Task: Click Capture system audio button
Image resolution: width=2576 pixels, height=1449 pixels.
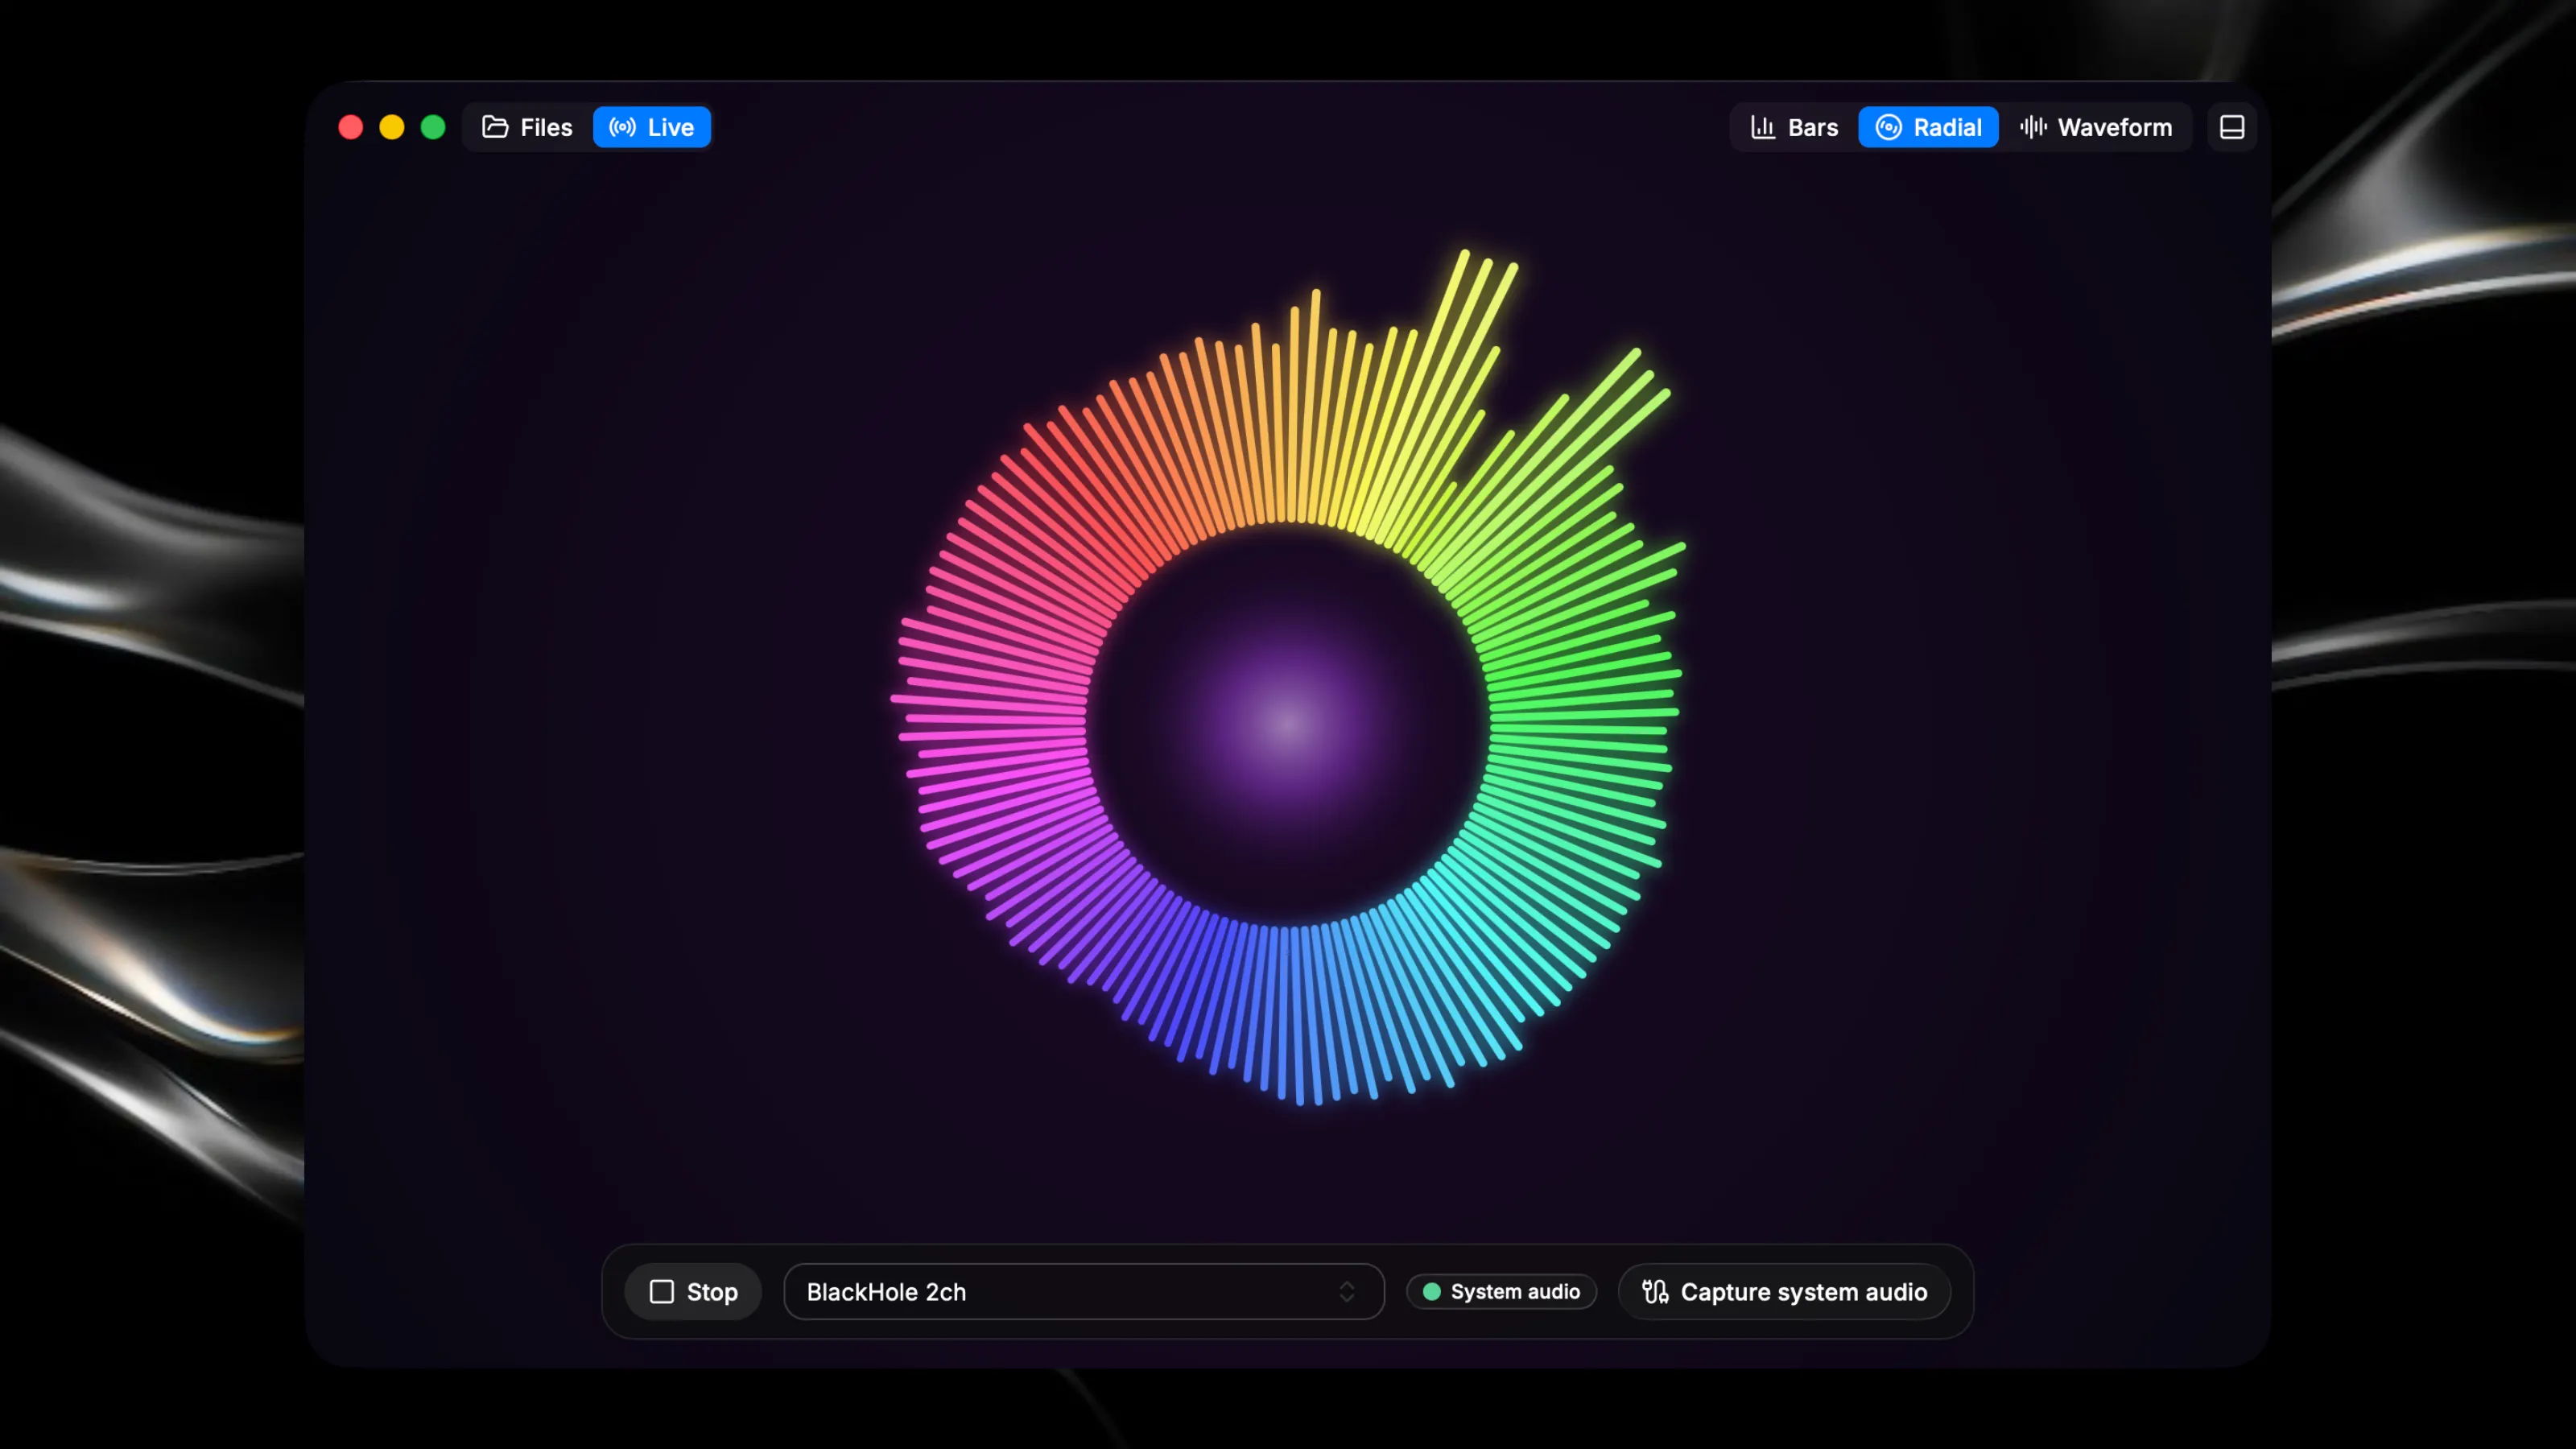Action: (x=1784, y=1292)
